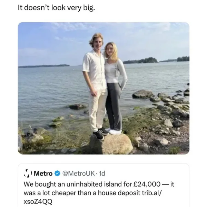Follow the trib.al/xsoZ4QQ link
The image size is (207, 207).
(x=92, y=197)
